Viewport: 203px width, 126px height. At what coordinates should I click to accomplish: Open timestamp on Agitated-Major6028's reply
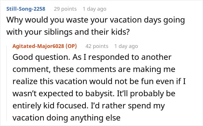(126, 46)
